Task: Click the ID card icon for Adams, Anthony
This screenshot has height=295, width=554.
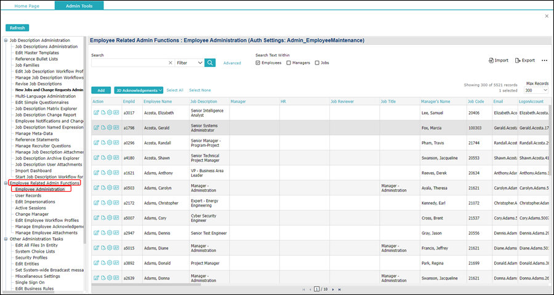Action: click(x=116, y=172)
